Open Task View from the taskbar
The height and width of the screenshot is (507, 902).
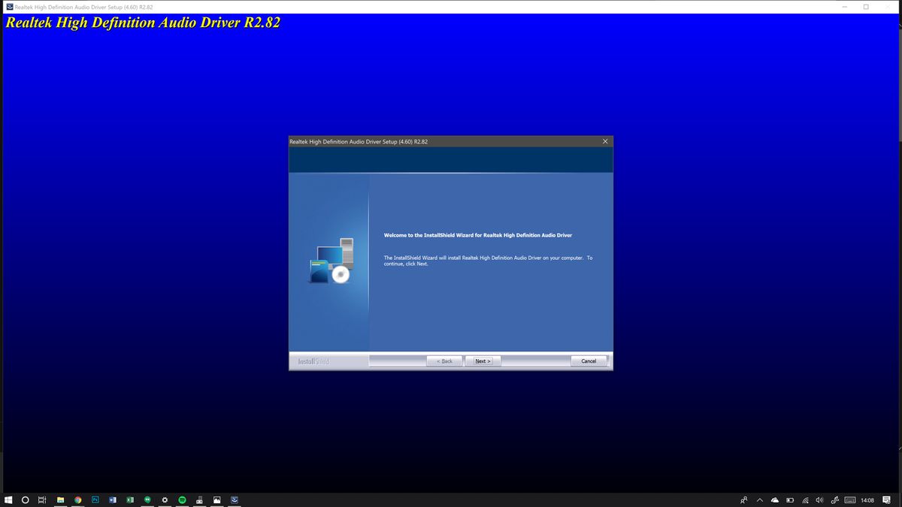click(x=41, y=499)
